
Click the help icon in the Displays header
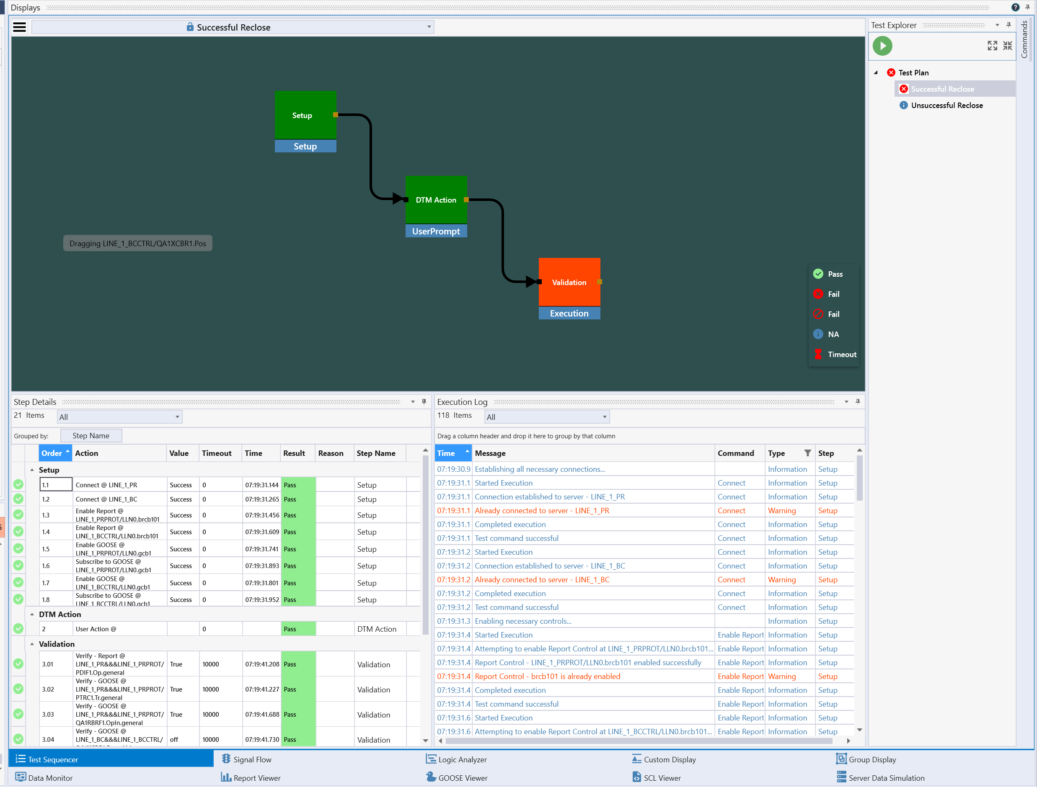click(1016, 7)
